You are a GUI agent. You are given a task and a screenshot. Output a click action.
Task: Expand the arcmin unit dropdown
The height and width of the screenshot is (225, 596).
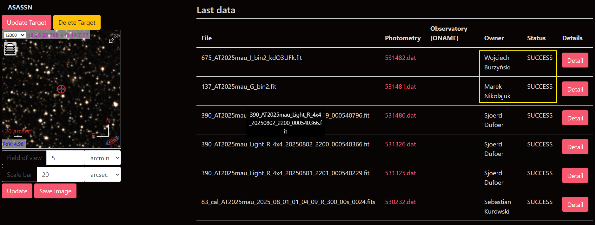pyautogui.click(x=103, y=158)
